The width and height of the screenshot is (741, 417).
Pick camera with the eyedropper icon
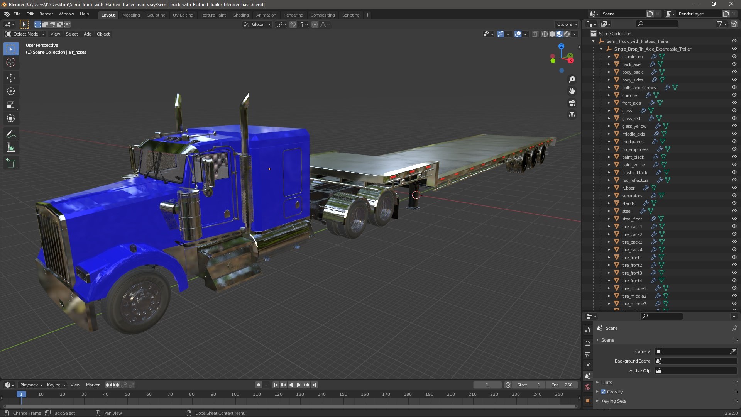coord(733,351)
